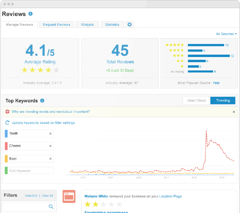Switch to the Request Reviews tab
Image resolution: width=240 pixels, height=213 pixels.
57,25
